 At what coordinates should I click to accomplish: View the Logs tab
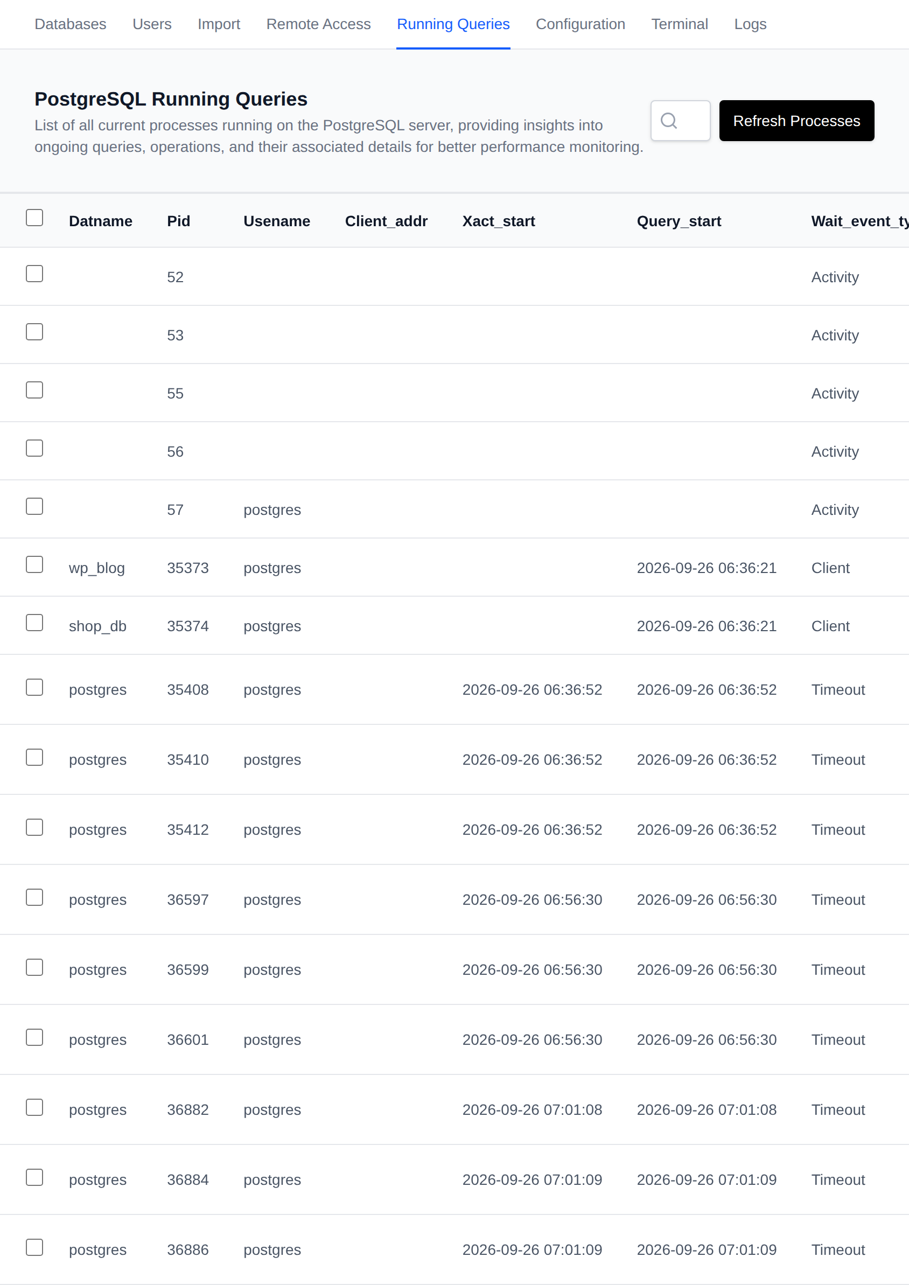(x=750, y=24)
